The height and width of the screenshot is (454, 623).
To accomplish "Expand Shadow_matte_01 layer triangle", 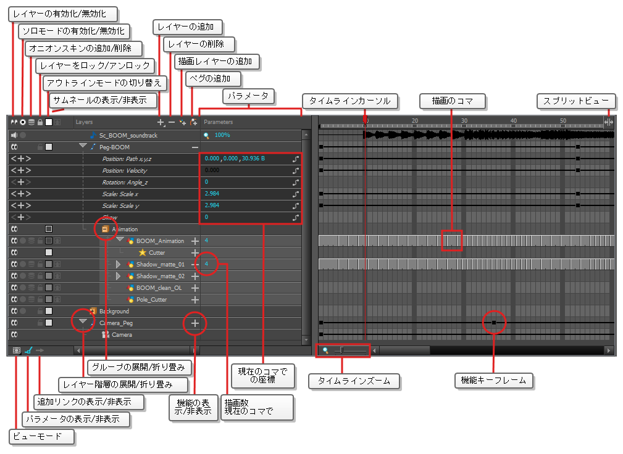I will point(118,264).
